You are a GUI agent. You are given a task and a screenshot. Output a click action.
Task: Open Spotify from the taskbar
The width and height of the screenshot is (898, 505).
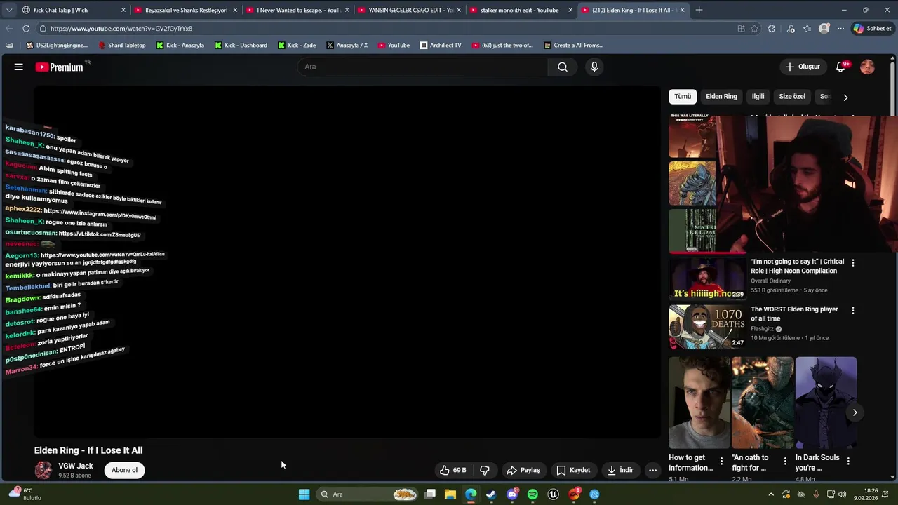pyautogui.click(x=532, y=494)
